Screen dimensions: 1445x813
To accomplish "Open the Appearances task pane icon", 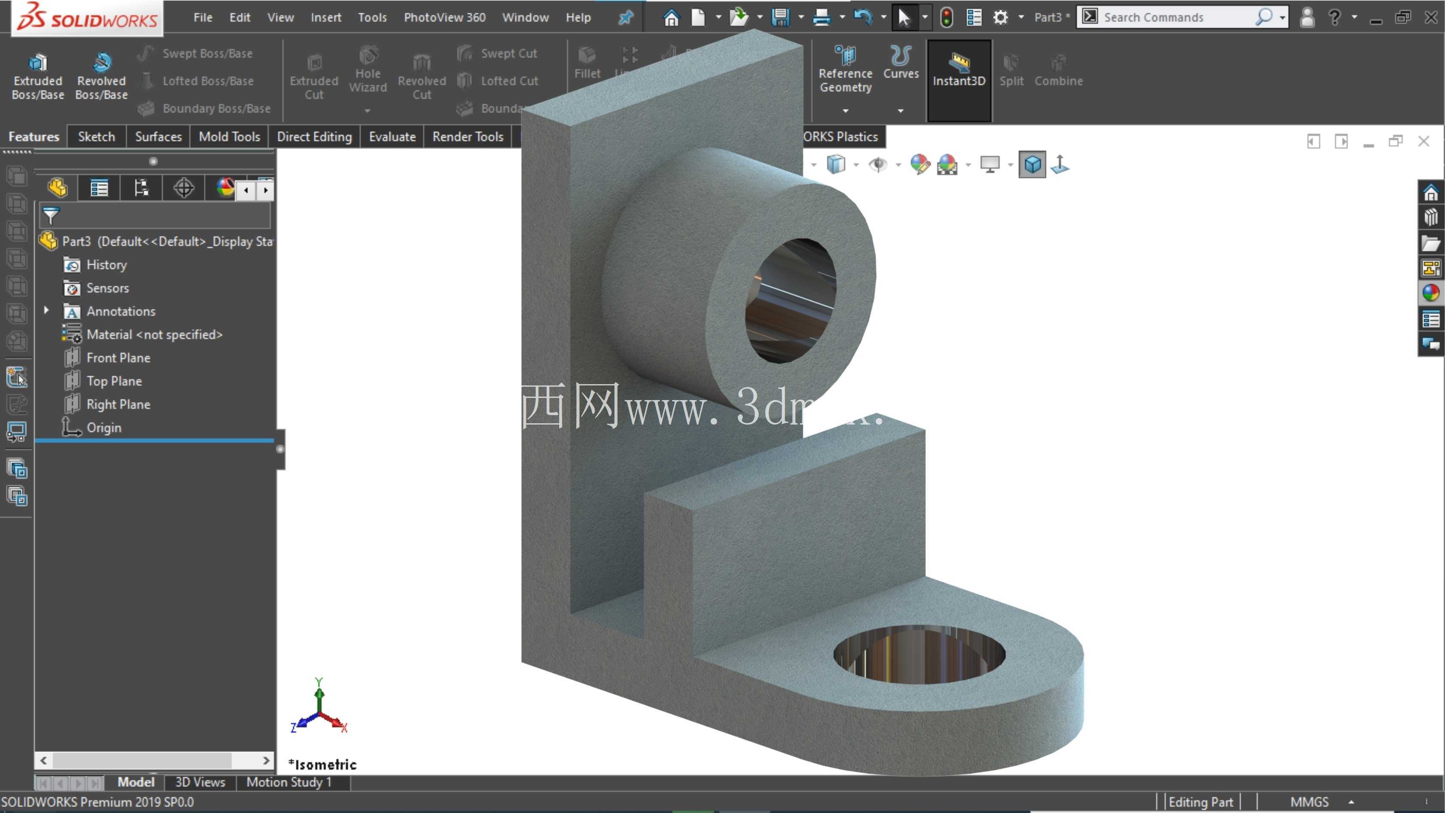I will [x=1430, y=293].
